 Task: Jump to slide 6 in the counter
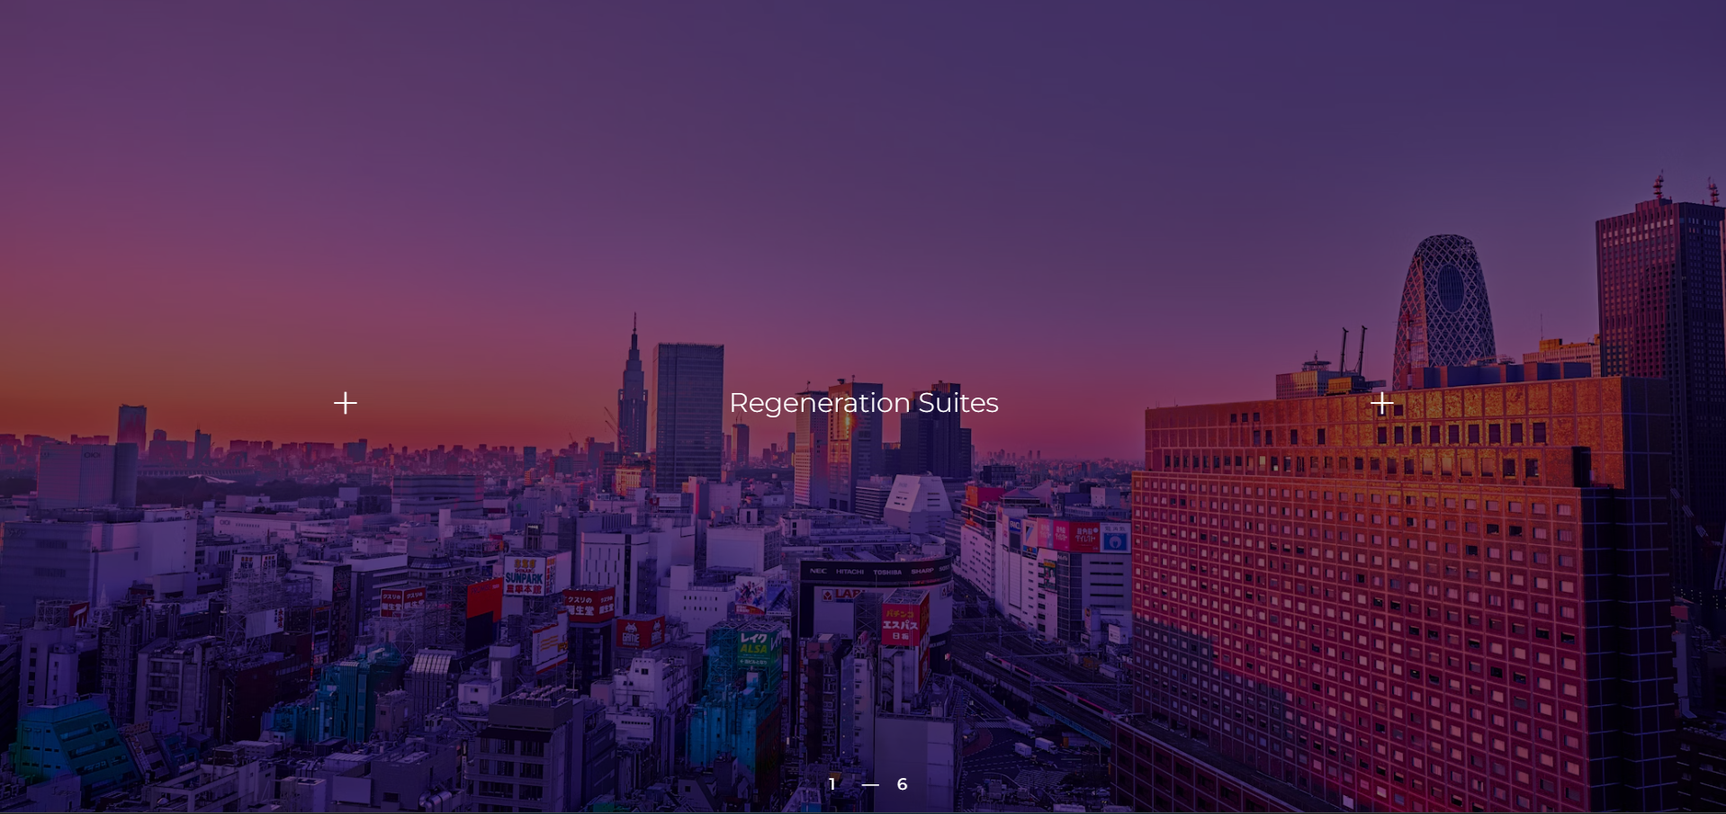(902, 784)
